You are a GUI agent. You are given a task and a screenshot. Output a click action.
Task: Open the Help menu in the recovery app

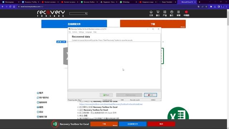pos(95,32)
